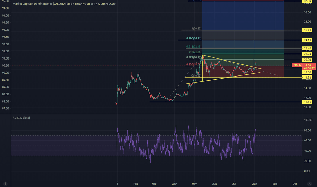Select the 21.24 yellow price label
Viewport: 317px width, 187px height.
point(307,54)
